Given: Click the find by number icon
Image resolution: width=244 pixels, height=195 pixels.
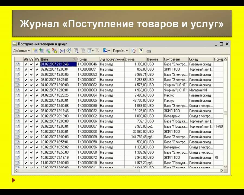Looking at the screenshot, I should [x=69, y=51].
